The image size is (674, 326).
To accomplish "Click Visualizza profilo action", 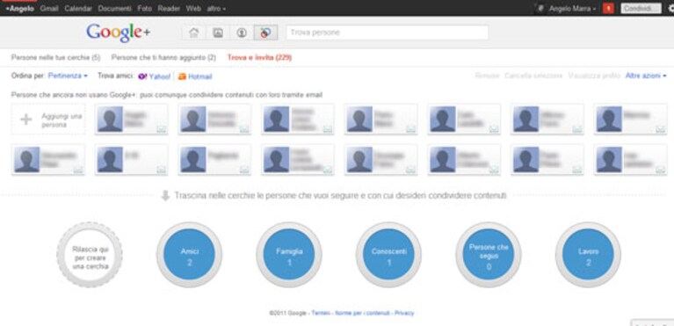I will point(594,76).
